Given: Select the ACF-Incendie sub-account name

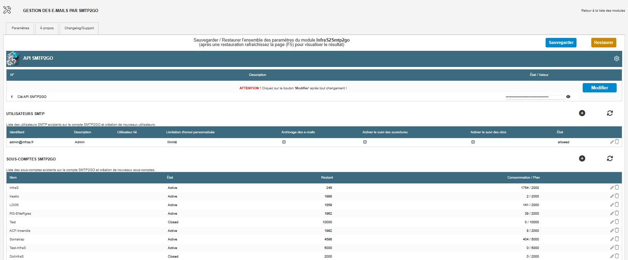Looking at the screenshot, I should [x=20, y=231].
